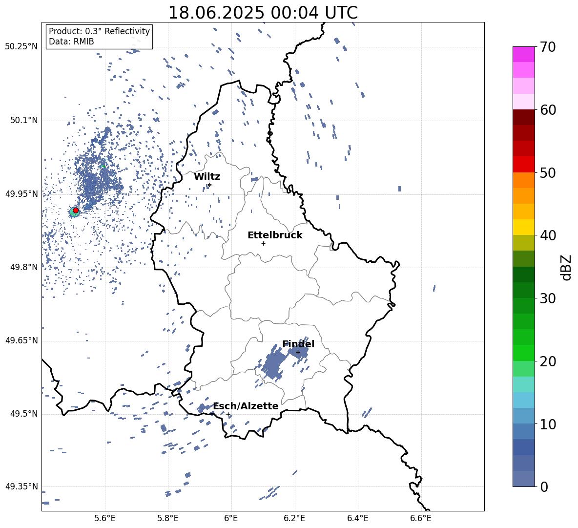Click the Findel location cross marker
The image size is (578, 528).
tap(298, 352)
